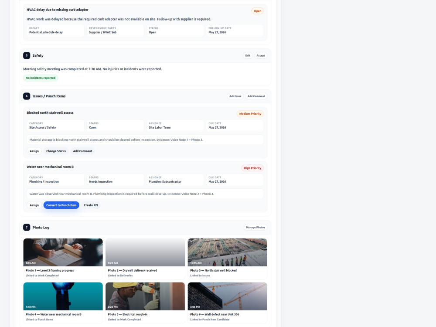
Task: Assign the Water near mechanical room B issue
Action: click(x=34, y=205)
